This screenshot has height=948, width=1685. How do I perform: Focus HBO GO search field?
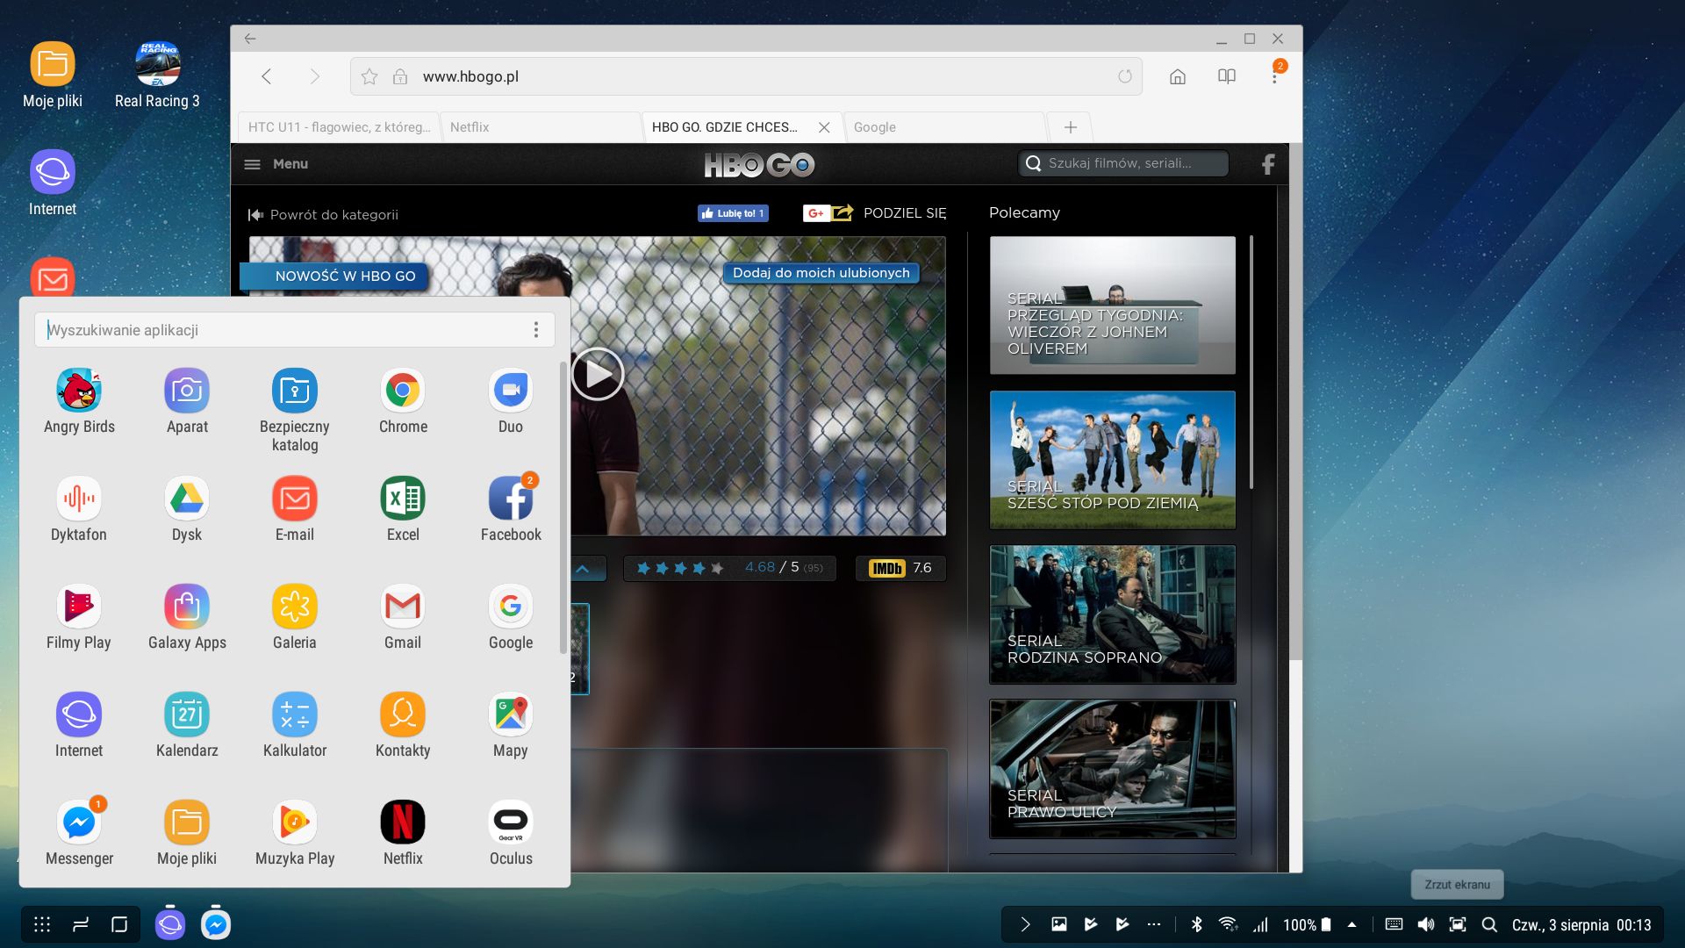(x=1123, y=163)
